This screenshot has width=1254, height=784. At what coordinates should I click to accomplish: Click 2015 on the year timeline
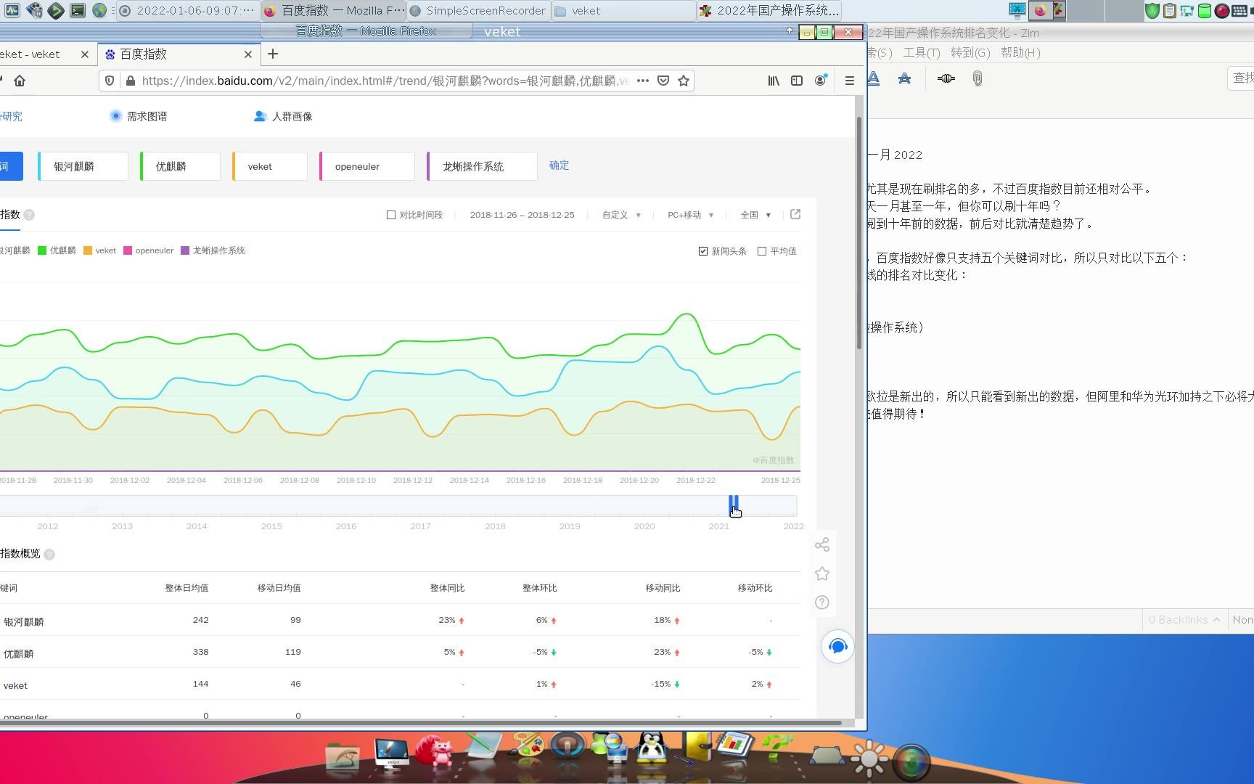coord(271,526)
